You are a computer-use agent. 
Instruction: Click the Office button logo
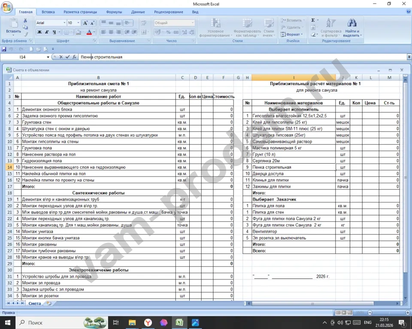click(7, 7)
